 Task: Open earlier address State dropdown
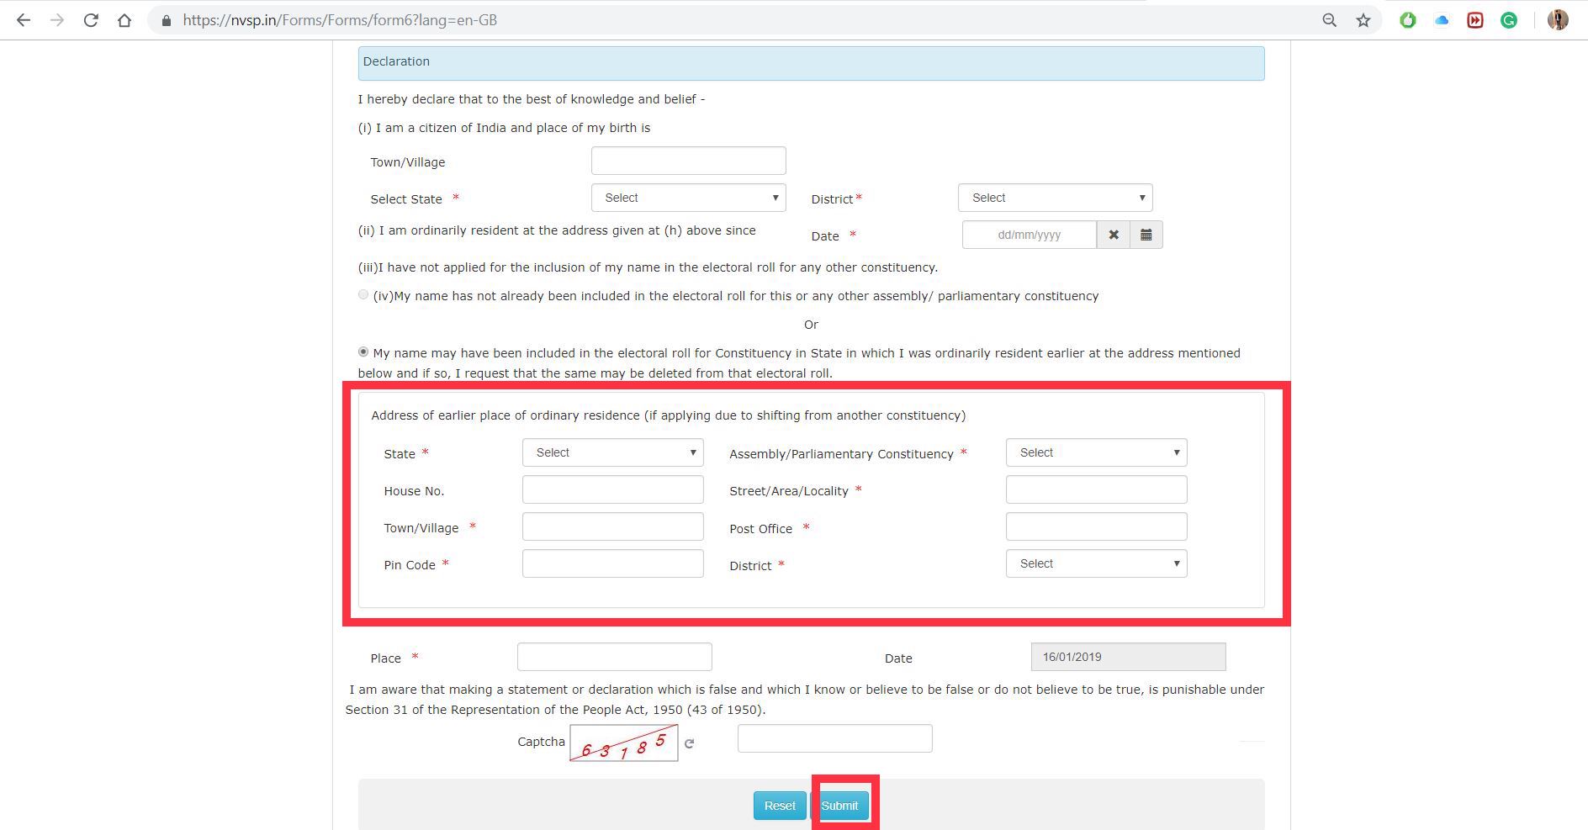point(612,452)
